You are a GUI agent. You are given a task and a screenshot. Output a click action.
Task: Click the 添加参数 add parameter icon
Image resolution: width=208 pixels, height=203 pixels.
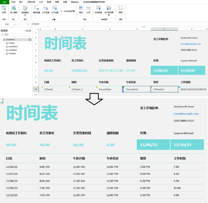(98, 8)
